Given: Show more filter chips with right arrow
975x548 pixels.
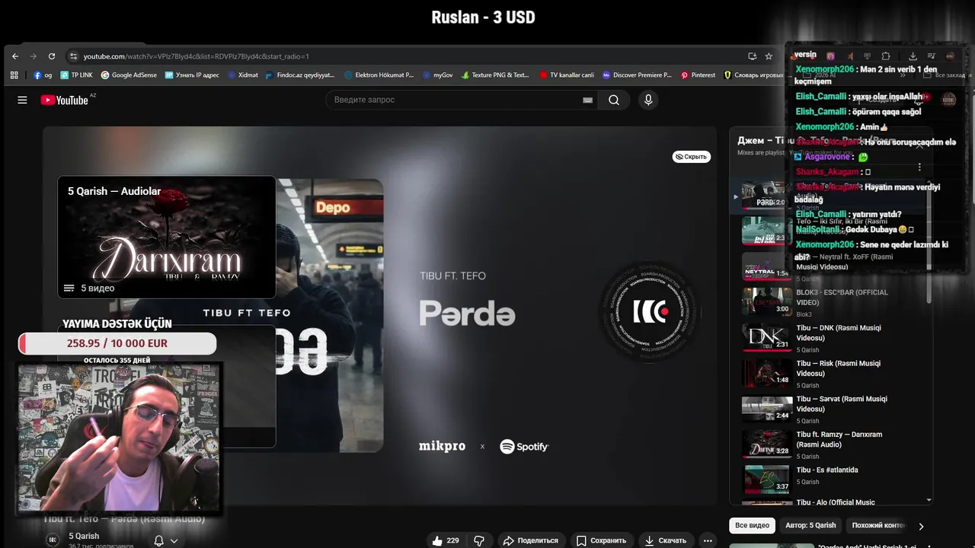Looking at the screenshot, I should click(x=921, y=526).
